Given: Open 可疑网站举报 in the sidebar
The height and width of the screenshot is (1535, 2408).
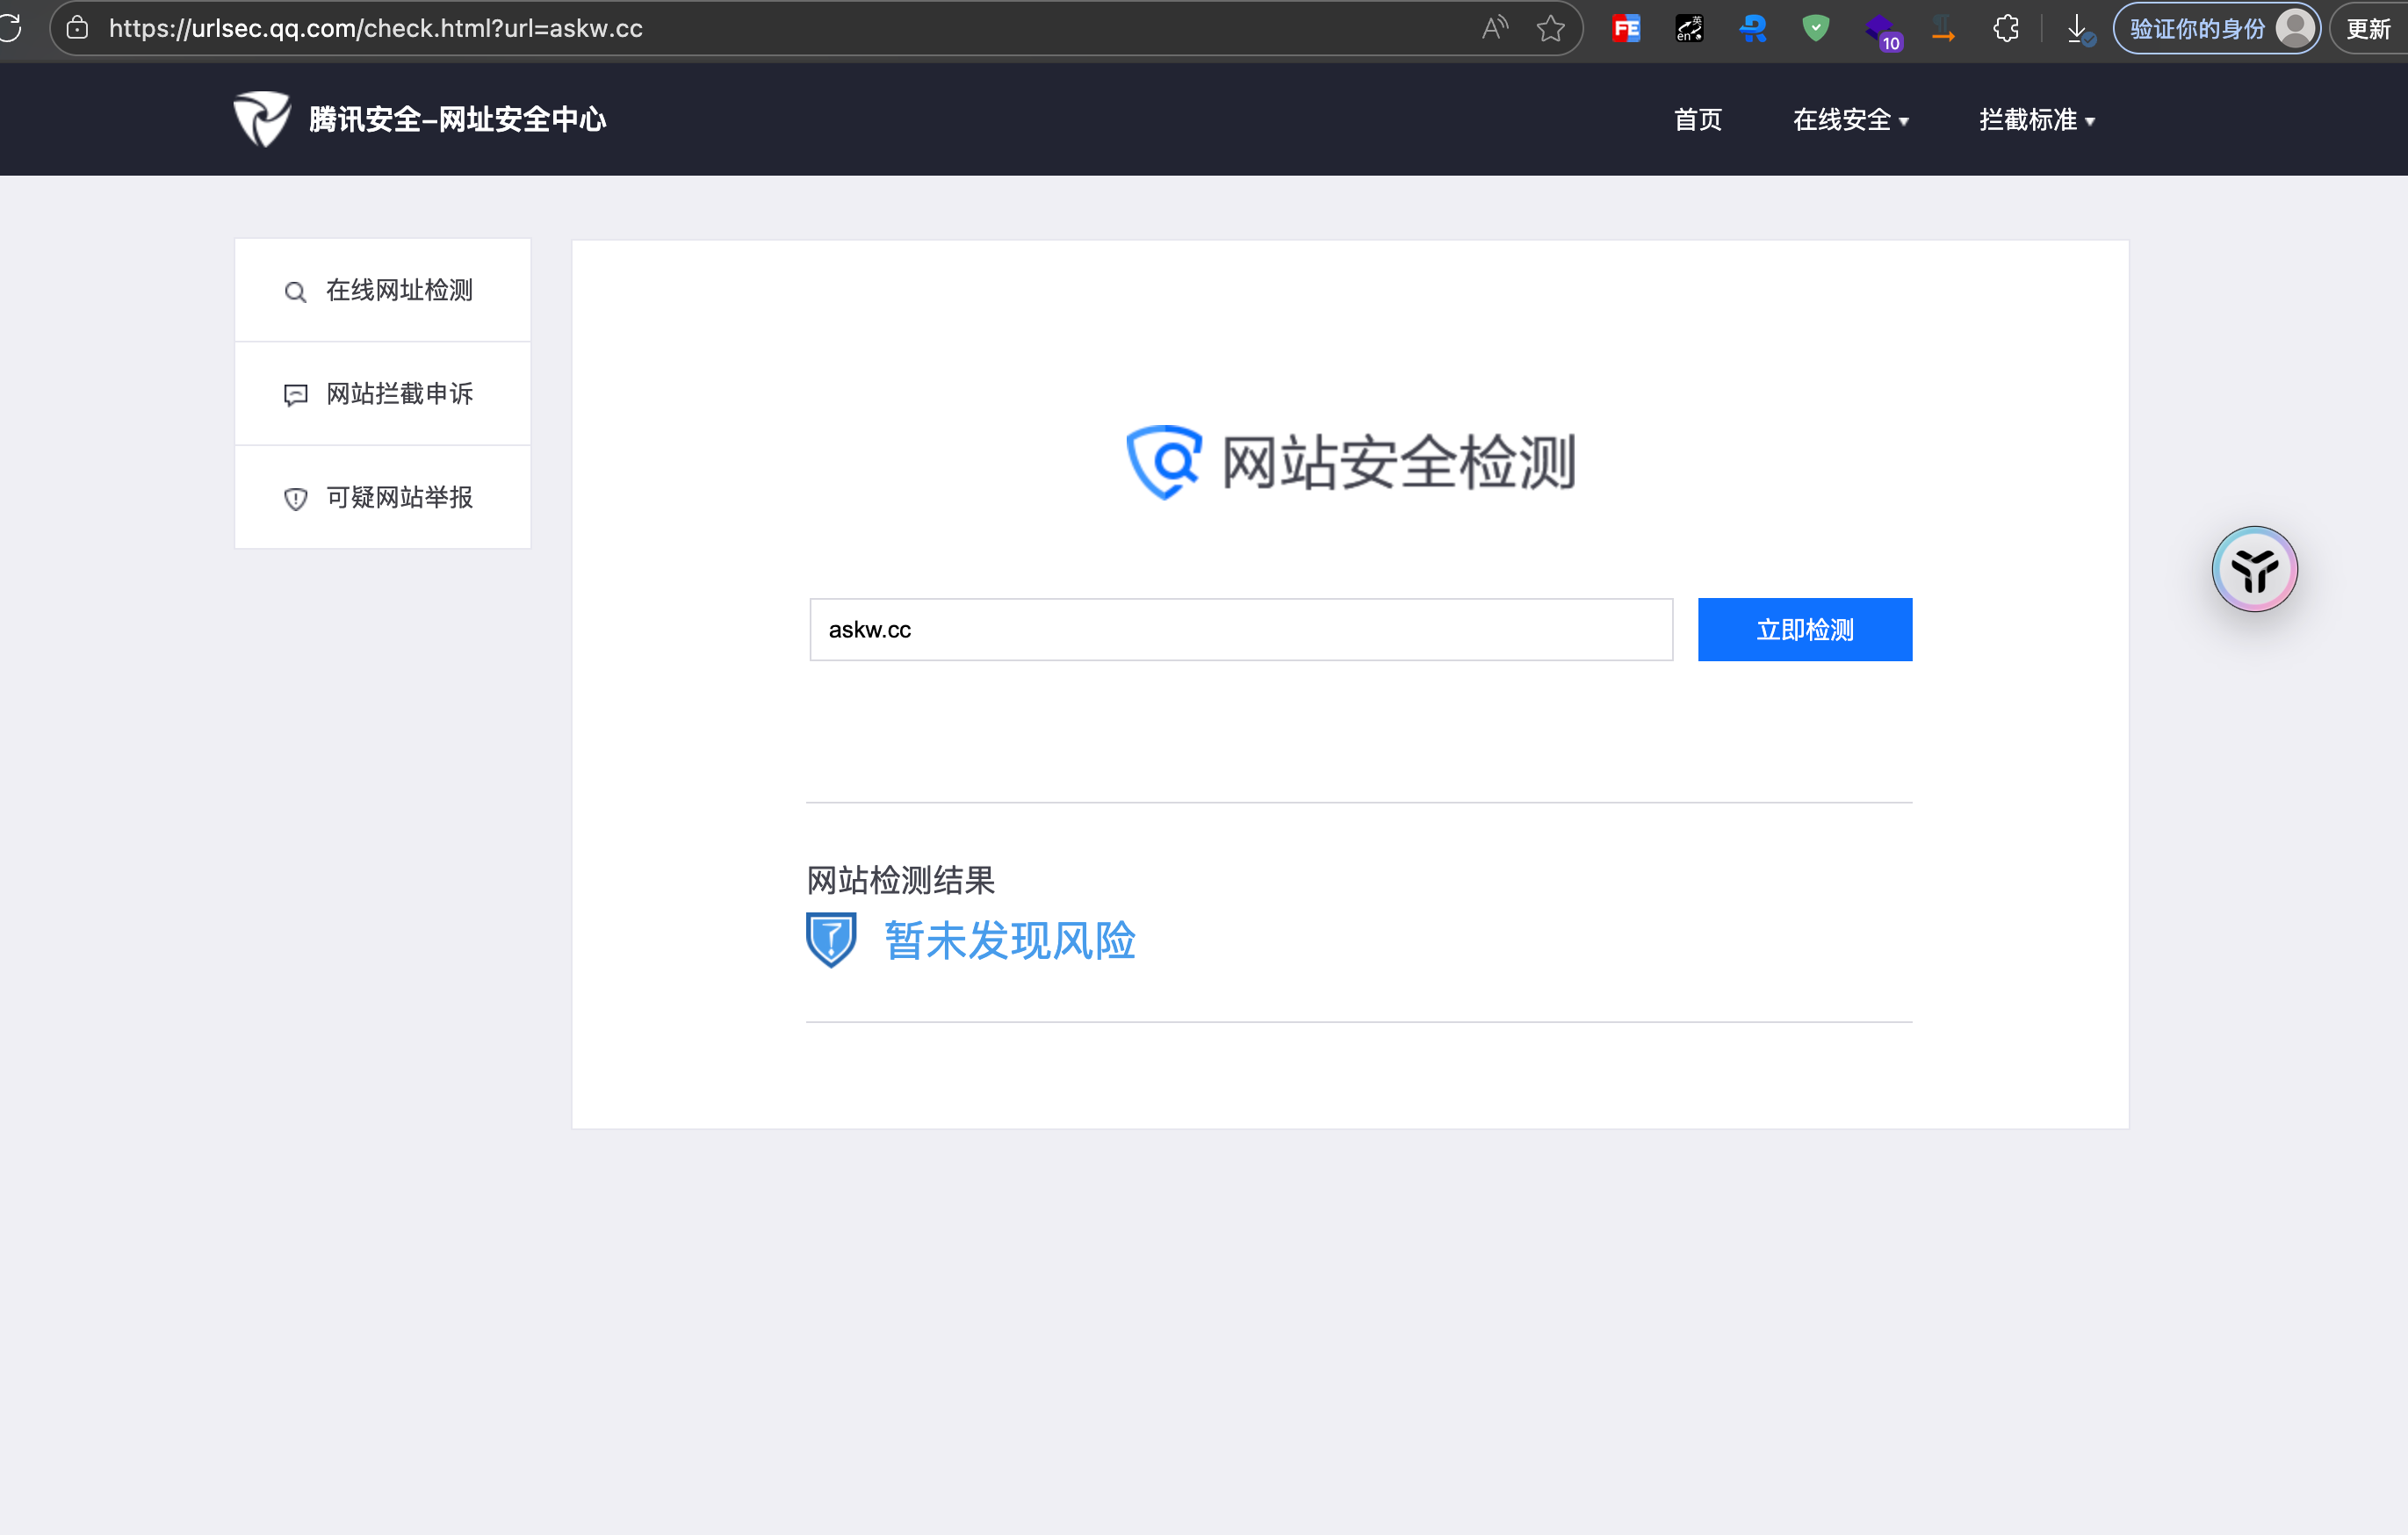Looking at the screenshot, I should click(x=383, y=497).
